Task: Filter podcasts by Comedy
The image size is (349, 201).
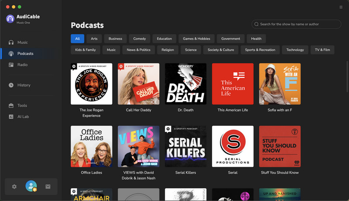Action: tap(140, 39)
